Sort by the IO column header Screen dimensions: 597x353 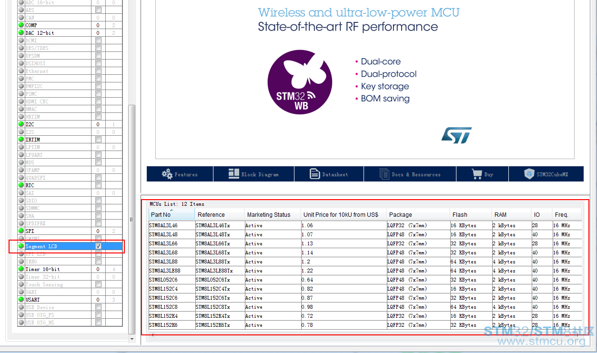point(542,214)
